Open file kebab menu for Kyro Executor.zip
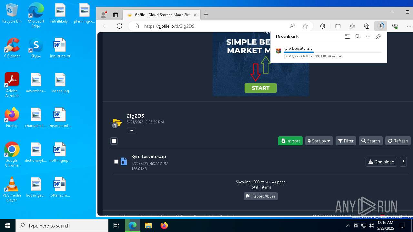The width and height of the screenshot is (413, 232). tap(403, 162)
